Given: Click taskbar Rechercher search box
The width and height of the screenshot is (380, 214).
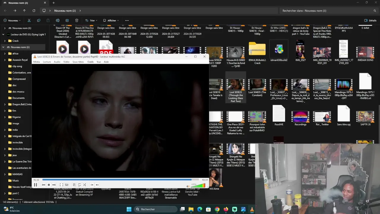Looking at the screenshot, I should [156, 209].
